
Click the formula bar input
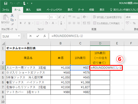[x=94, y=36]
